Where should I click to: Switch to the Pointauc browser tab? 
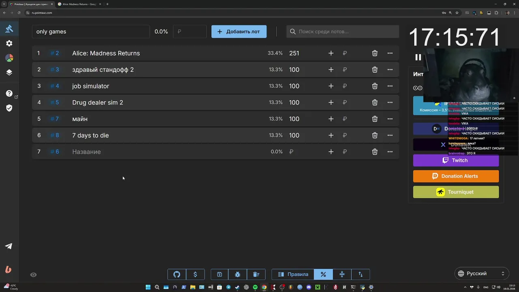point(31,4)
